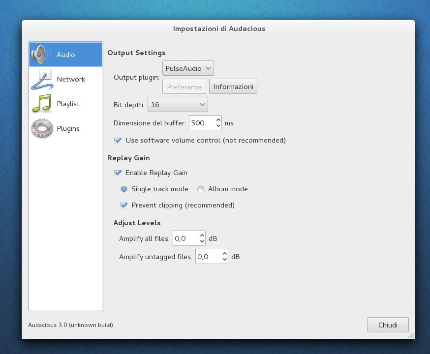Close the dialog with Chiudi button

coord(388,325)
